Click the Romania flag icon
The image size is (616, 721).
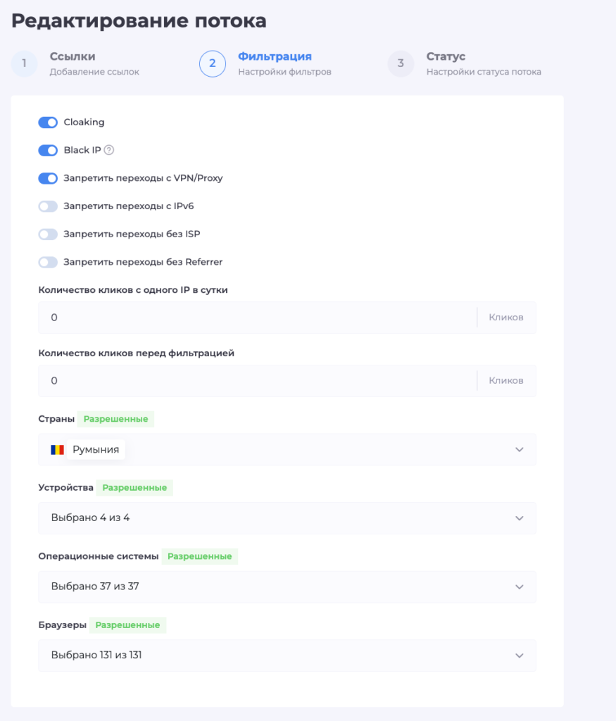click(58, 450)
